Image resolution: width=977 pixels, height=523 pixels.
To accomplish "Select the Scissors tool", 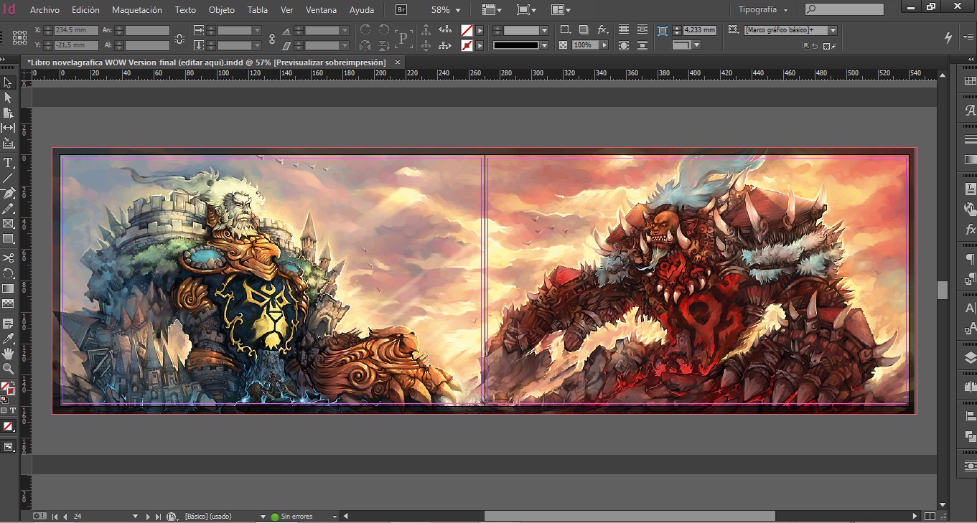I will pos(8,258).
